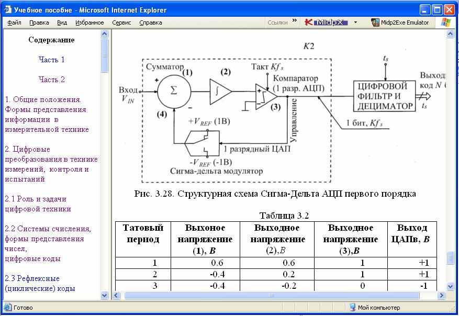Click the Windows flag logo

445,22
